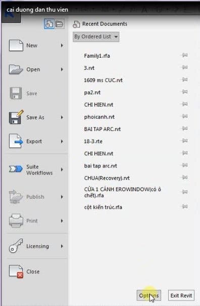Expand the Print submenu arrow
The width and height of the screenshot is (200, 306).
(62, 221)
